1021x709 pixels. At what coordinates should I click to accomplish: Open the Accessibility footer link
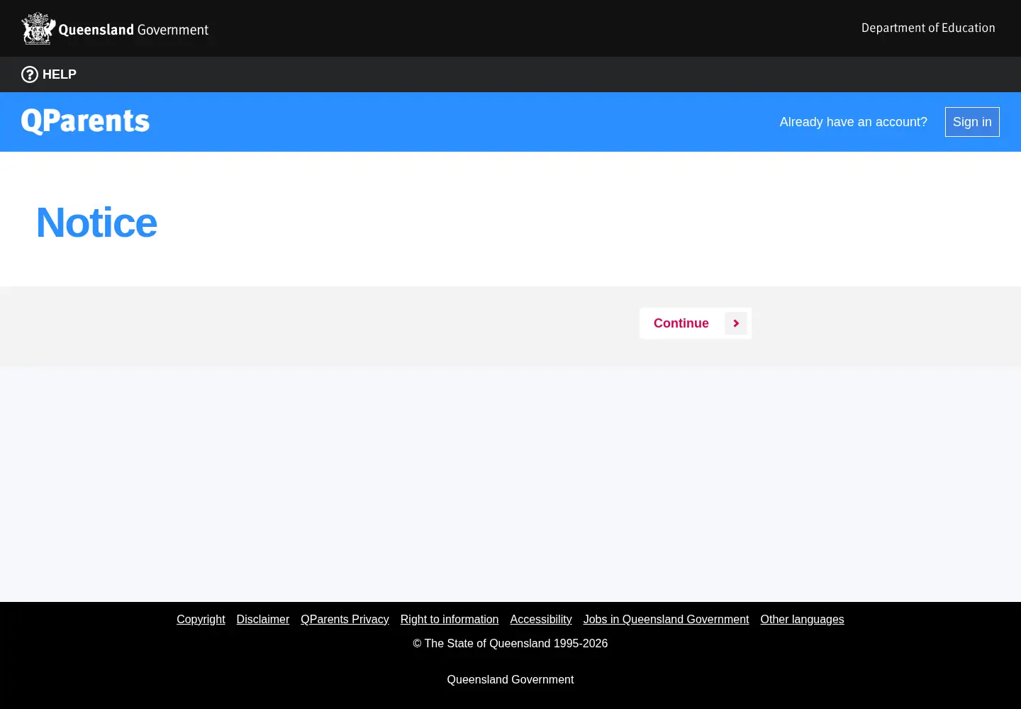click(541, 619)
